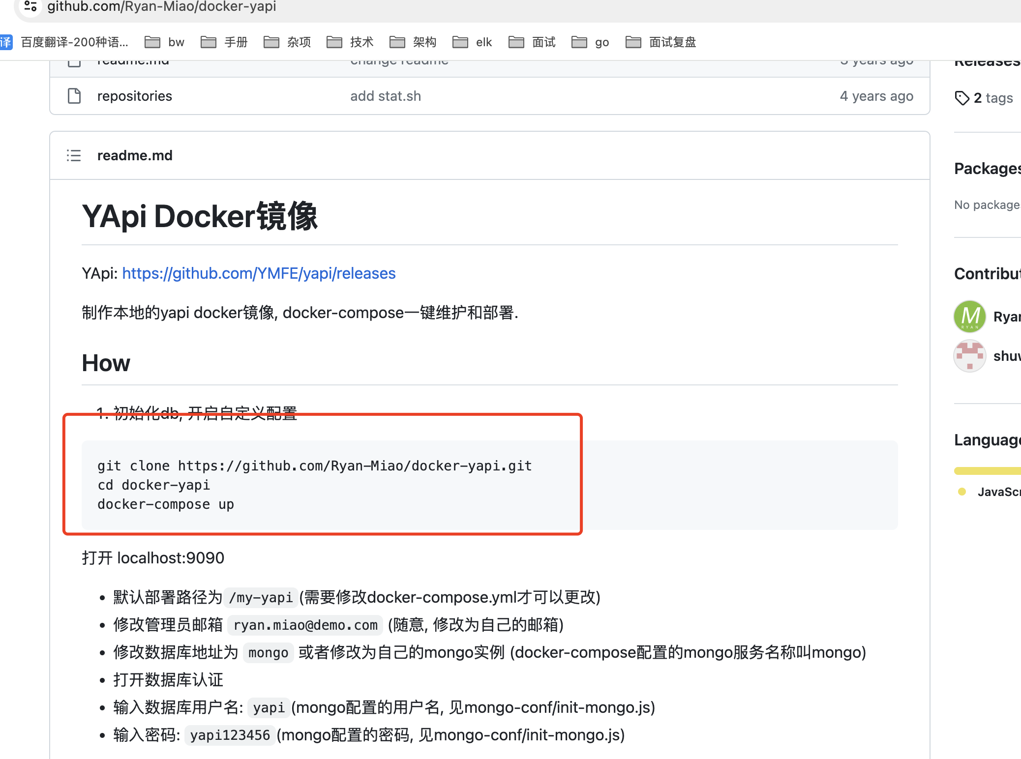Open the go bookmarks folder
This screenshot has width=1021, height=759.
[590, 42]
